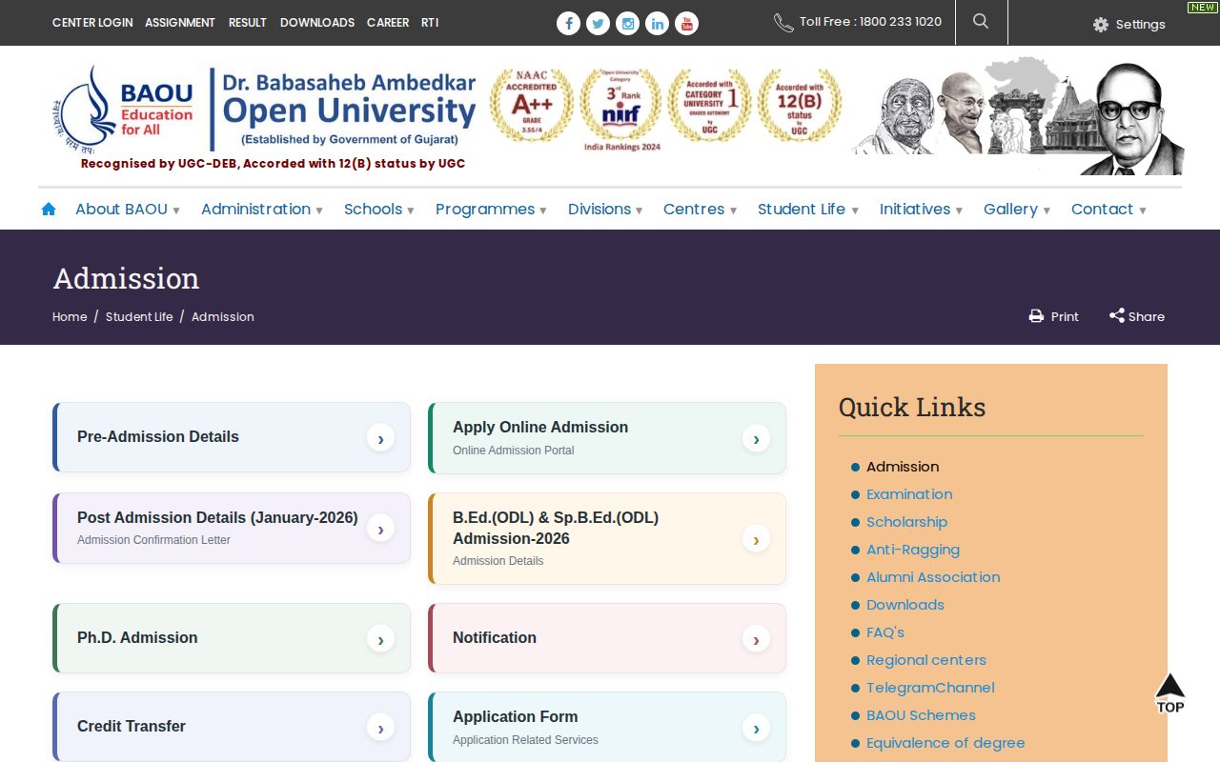Open the YouTube social icon
This screenshot has width=1220, height=762.
tap(686, 23)
